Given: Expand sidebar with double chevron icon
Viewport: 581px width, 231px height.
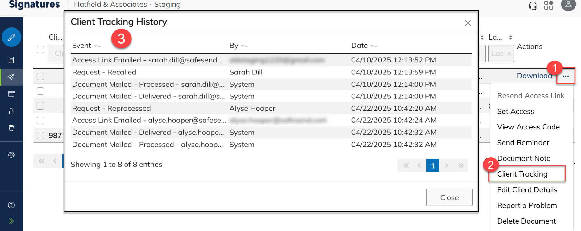Looking at the screenshot, I should point(11,221).
